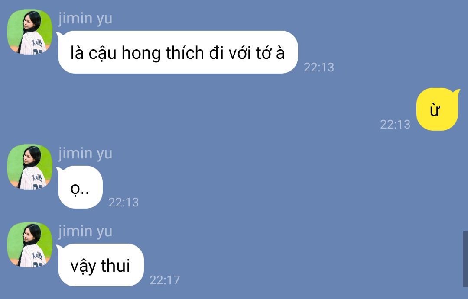Screen dimensions: 468x299
Task: Select the yellow "ừ" reply bubble
Action: 438,109
